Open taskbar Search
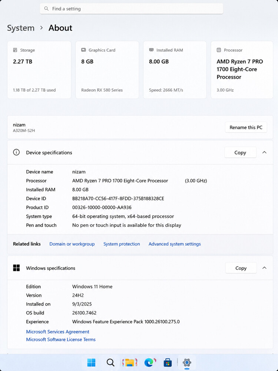Screen dimensions: 278x371 pyautogui.click(x=110, y=362)
